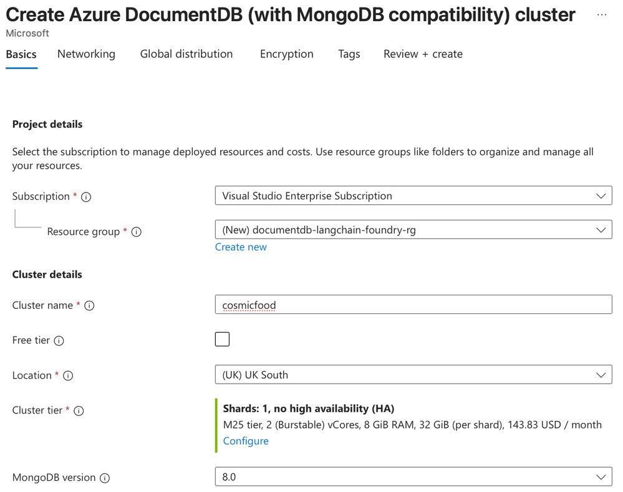623x492 pixels.
Task: Click the Cluster name info icon
Action: click(89, 306)
